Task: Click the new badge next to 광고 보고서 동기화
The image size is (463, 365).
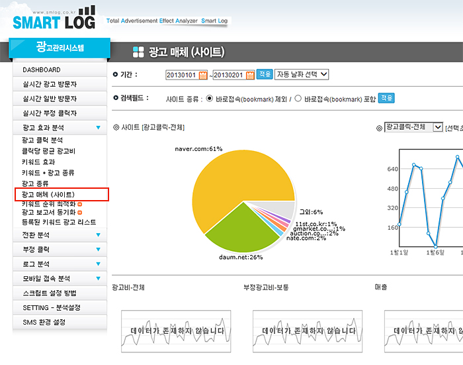Action: (80, 213)
